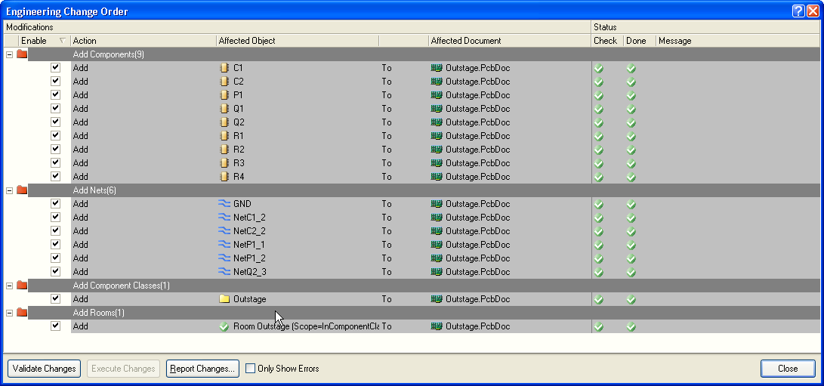The image size is (824, 386).
Task: Click the C1 component icon
Action: tap(224, 68)
